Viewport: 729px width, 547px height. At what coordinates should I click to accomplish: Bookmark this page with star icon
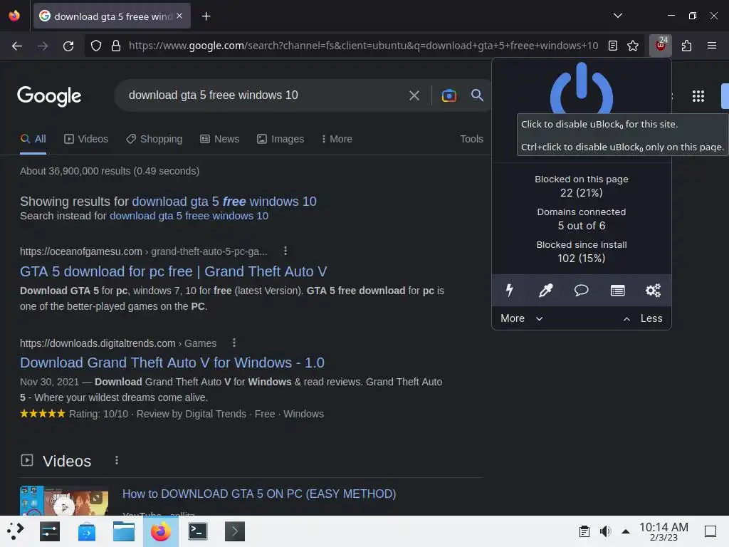632,46
